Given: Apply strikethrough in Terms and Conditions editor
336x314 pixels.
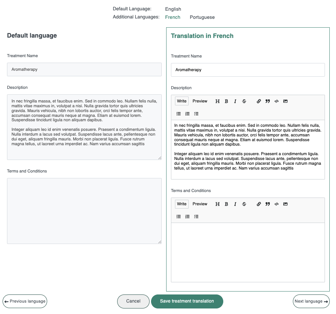Looking at the screenshot, I should [x=244, y=204].
